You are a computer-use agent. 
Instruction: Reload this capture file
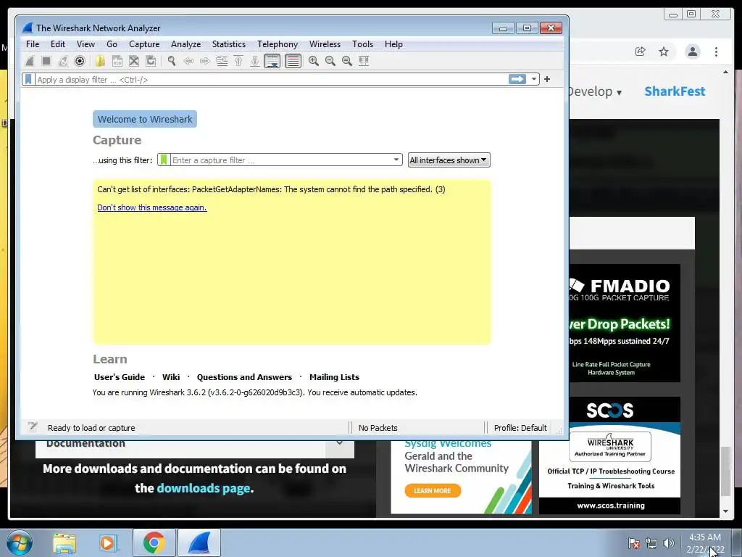(151, 61)
